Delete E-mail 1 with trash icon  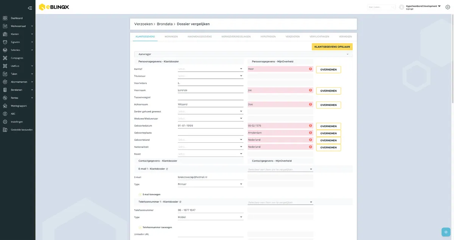[167, 169]
